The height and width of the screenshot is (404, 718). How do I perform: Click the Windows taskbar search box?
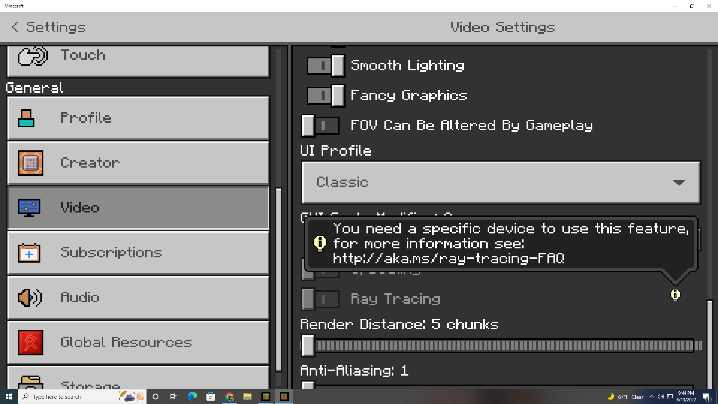pos(82,397)
